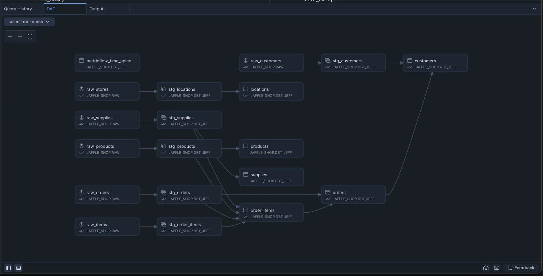543x276 pixels.
Task: Select the stg_locations node label
Action: [182, 89]
